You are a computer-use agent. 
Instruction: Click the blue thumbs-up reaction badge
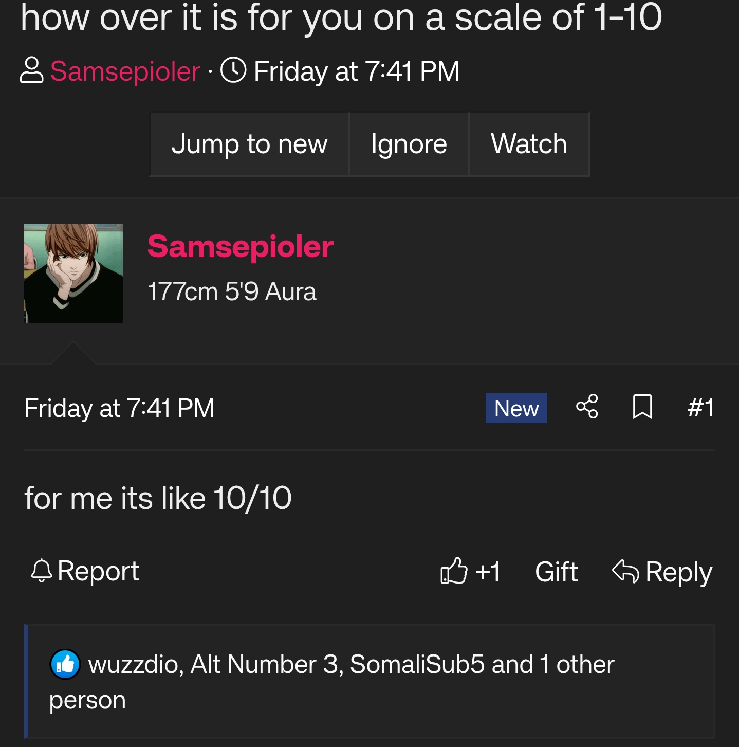pyautogui.click(x=67, y=664)
